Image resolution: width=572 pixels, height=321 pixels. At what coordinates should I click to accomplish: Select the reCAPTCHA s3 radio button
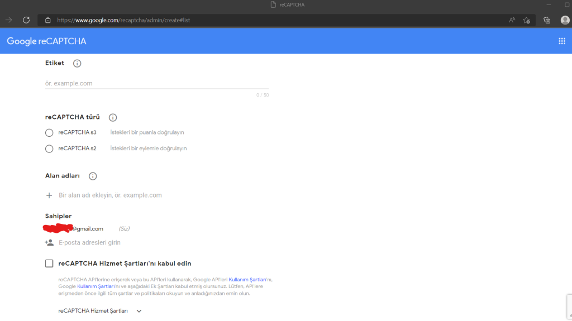[49, 133]
